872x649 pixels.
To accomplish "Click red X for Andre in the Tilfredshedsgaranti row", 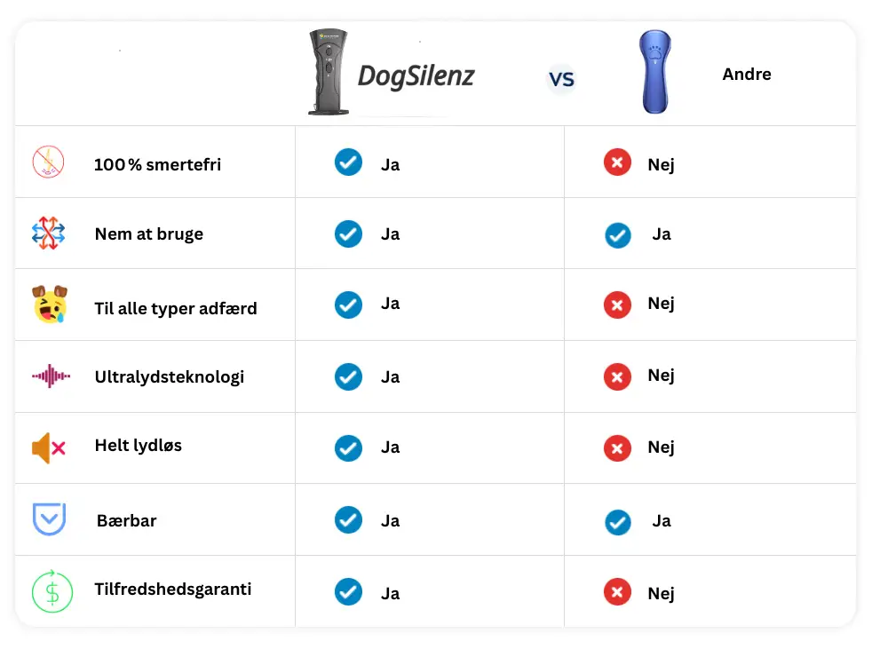I will point(617,592).
